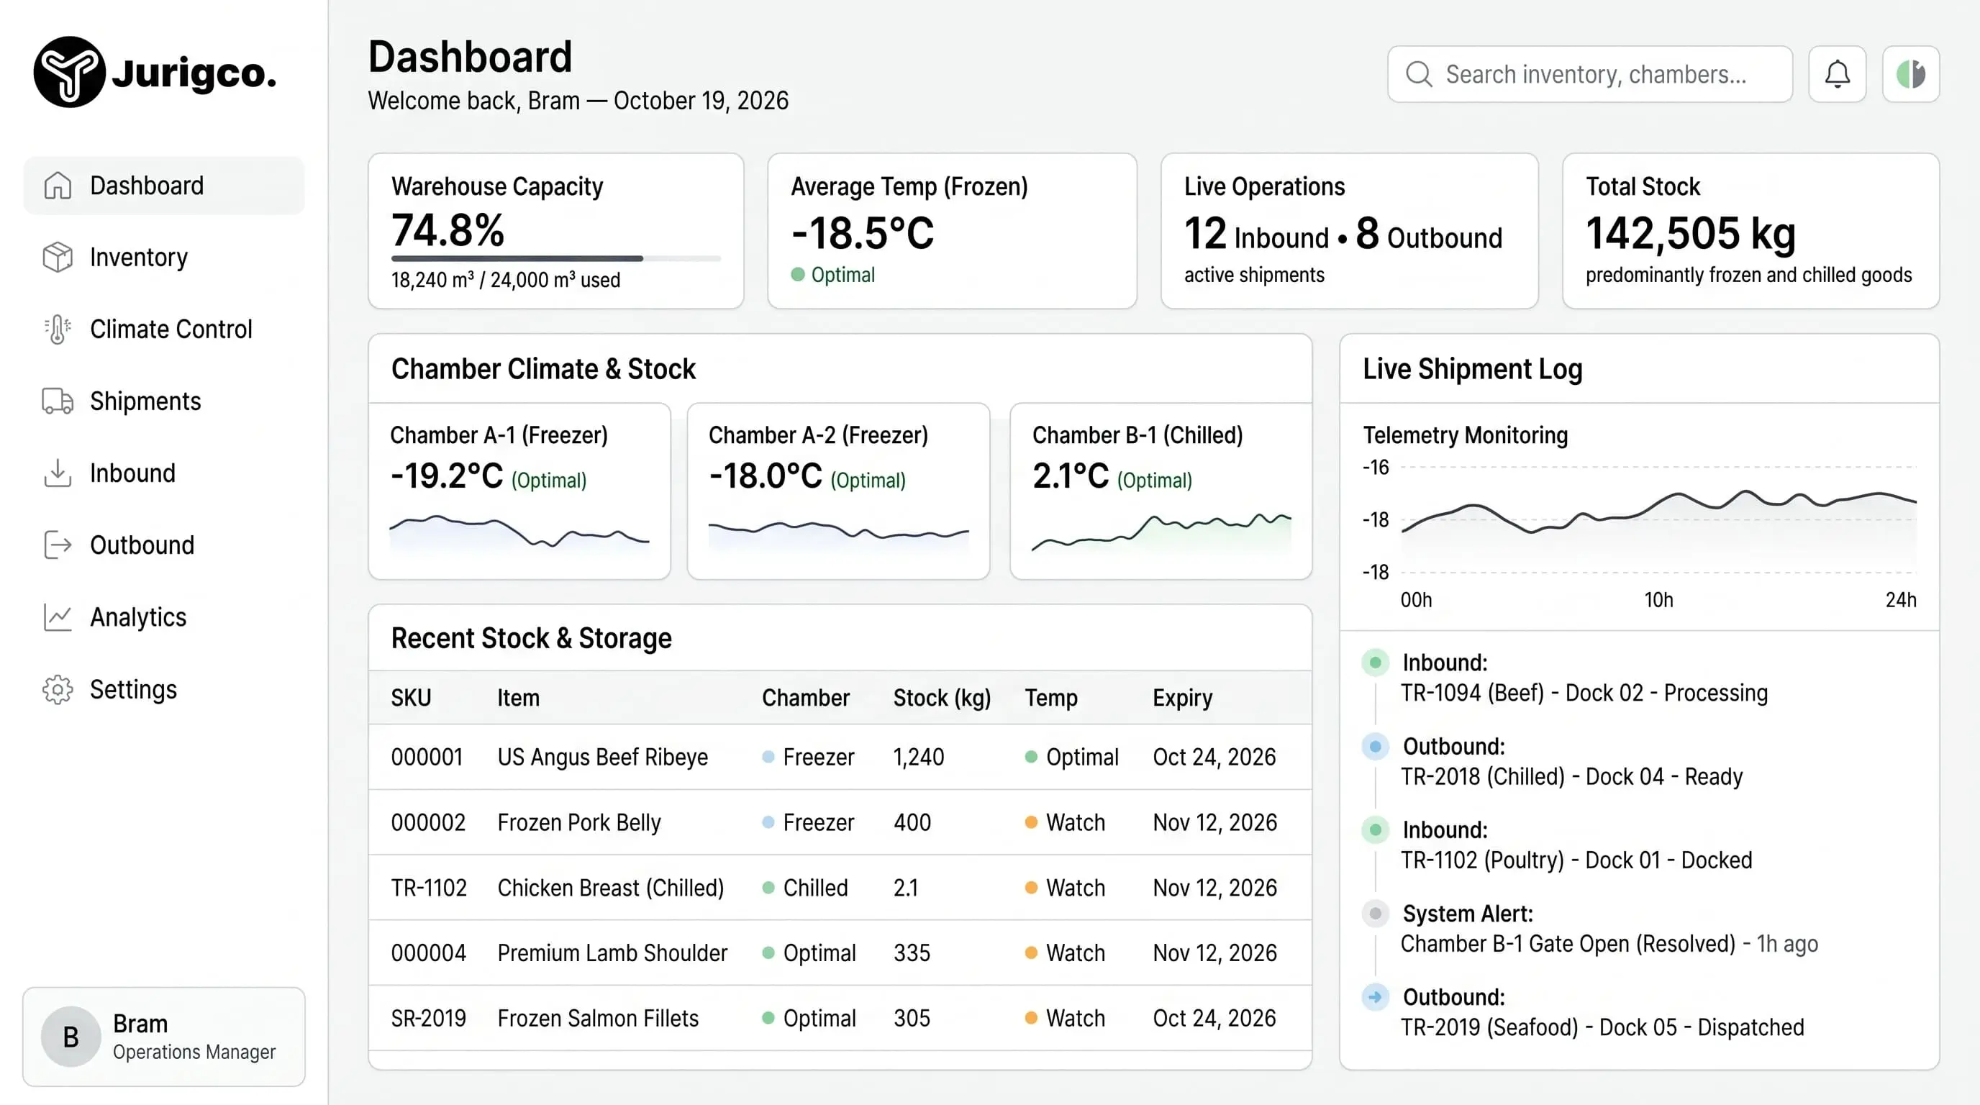Open the TR-1094 (Beef) inbound log entry
The image size is (1980, 1105).
[x=1584, y=678]
